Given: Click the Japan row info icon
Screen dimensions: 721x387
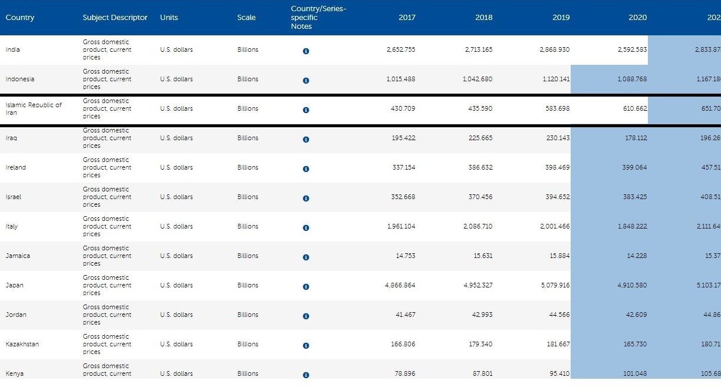Looking at the screenshot, I should tap(305, 287).
